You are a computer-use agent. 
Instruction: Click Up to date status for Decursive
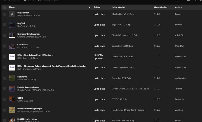pos(99,78)
